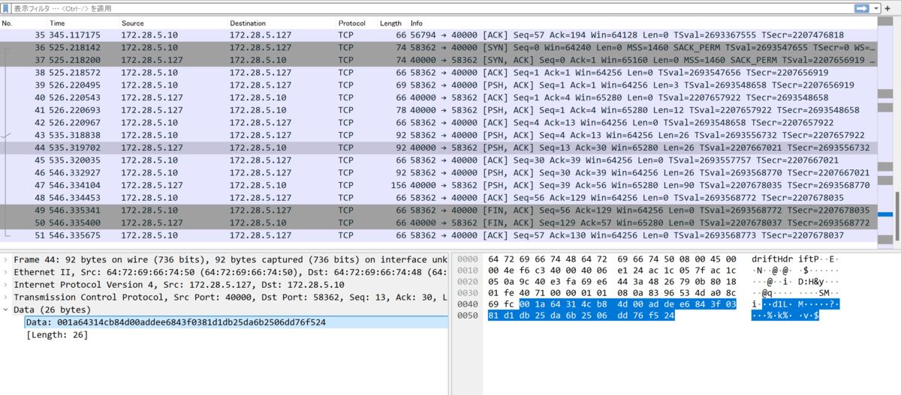Sort packets by the Protocol column header
This screenshot has width=901, height=395.
point(355,23)
